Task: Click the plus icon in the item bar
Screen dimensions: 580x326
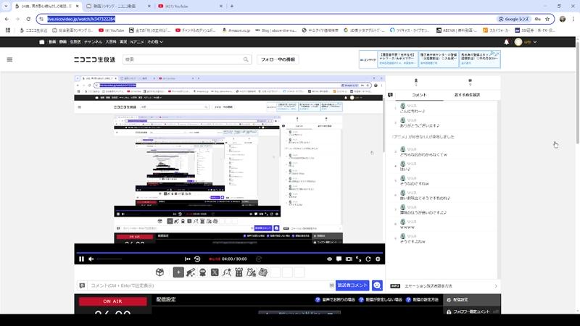Action: (178, 272)
